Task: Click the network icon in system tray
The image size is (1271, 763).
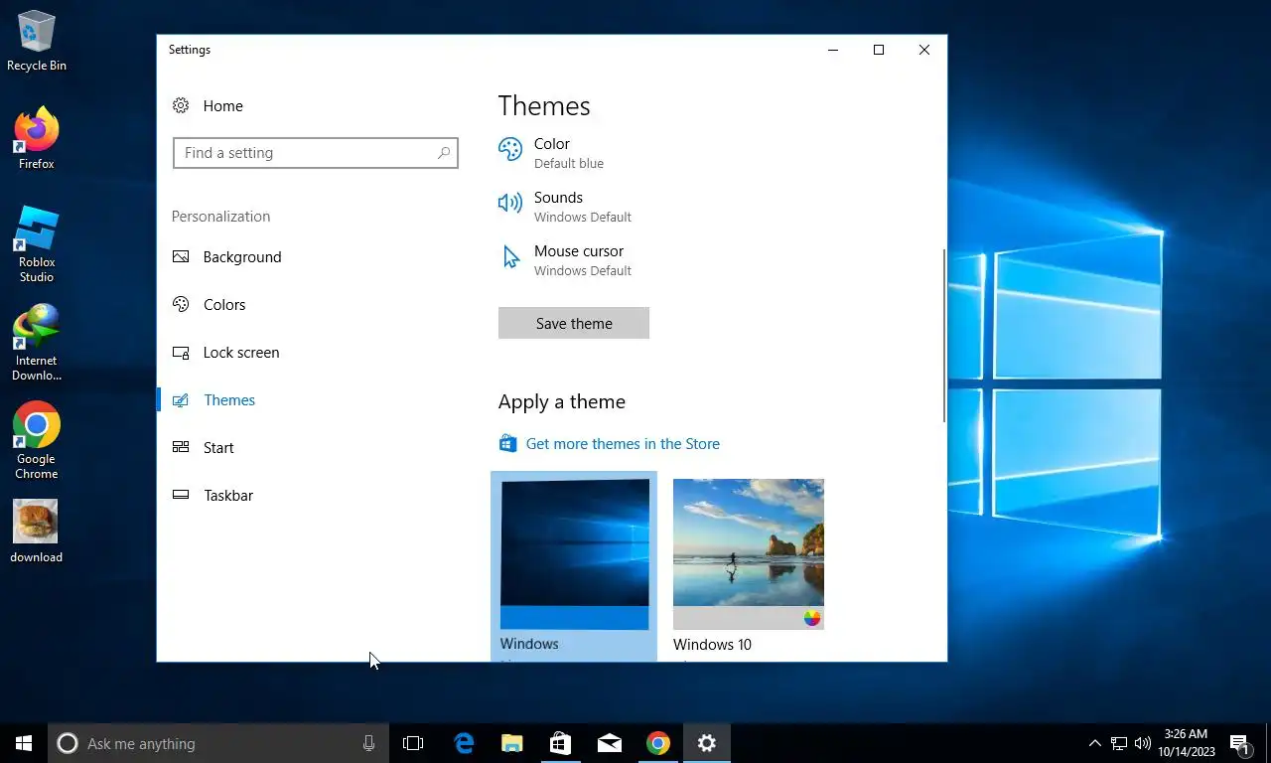Action: click(1119, 743)
